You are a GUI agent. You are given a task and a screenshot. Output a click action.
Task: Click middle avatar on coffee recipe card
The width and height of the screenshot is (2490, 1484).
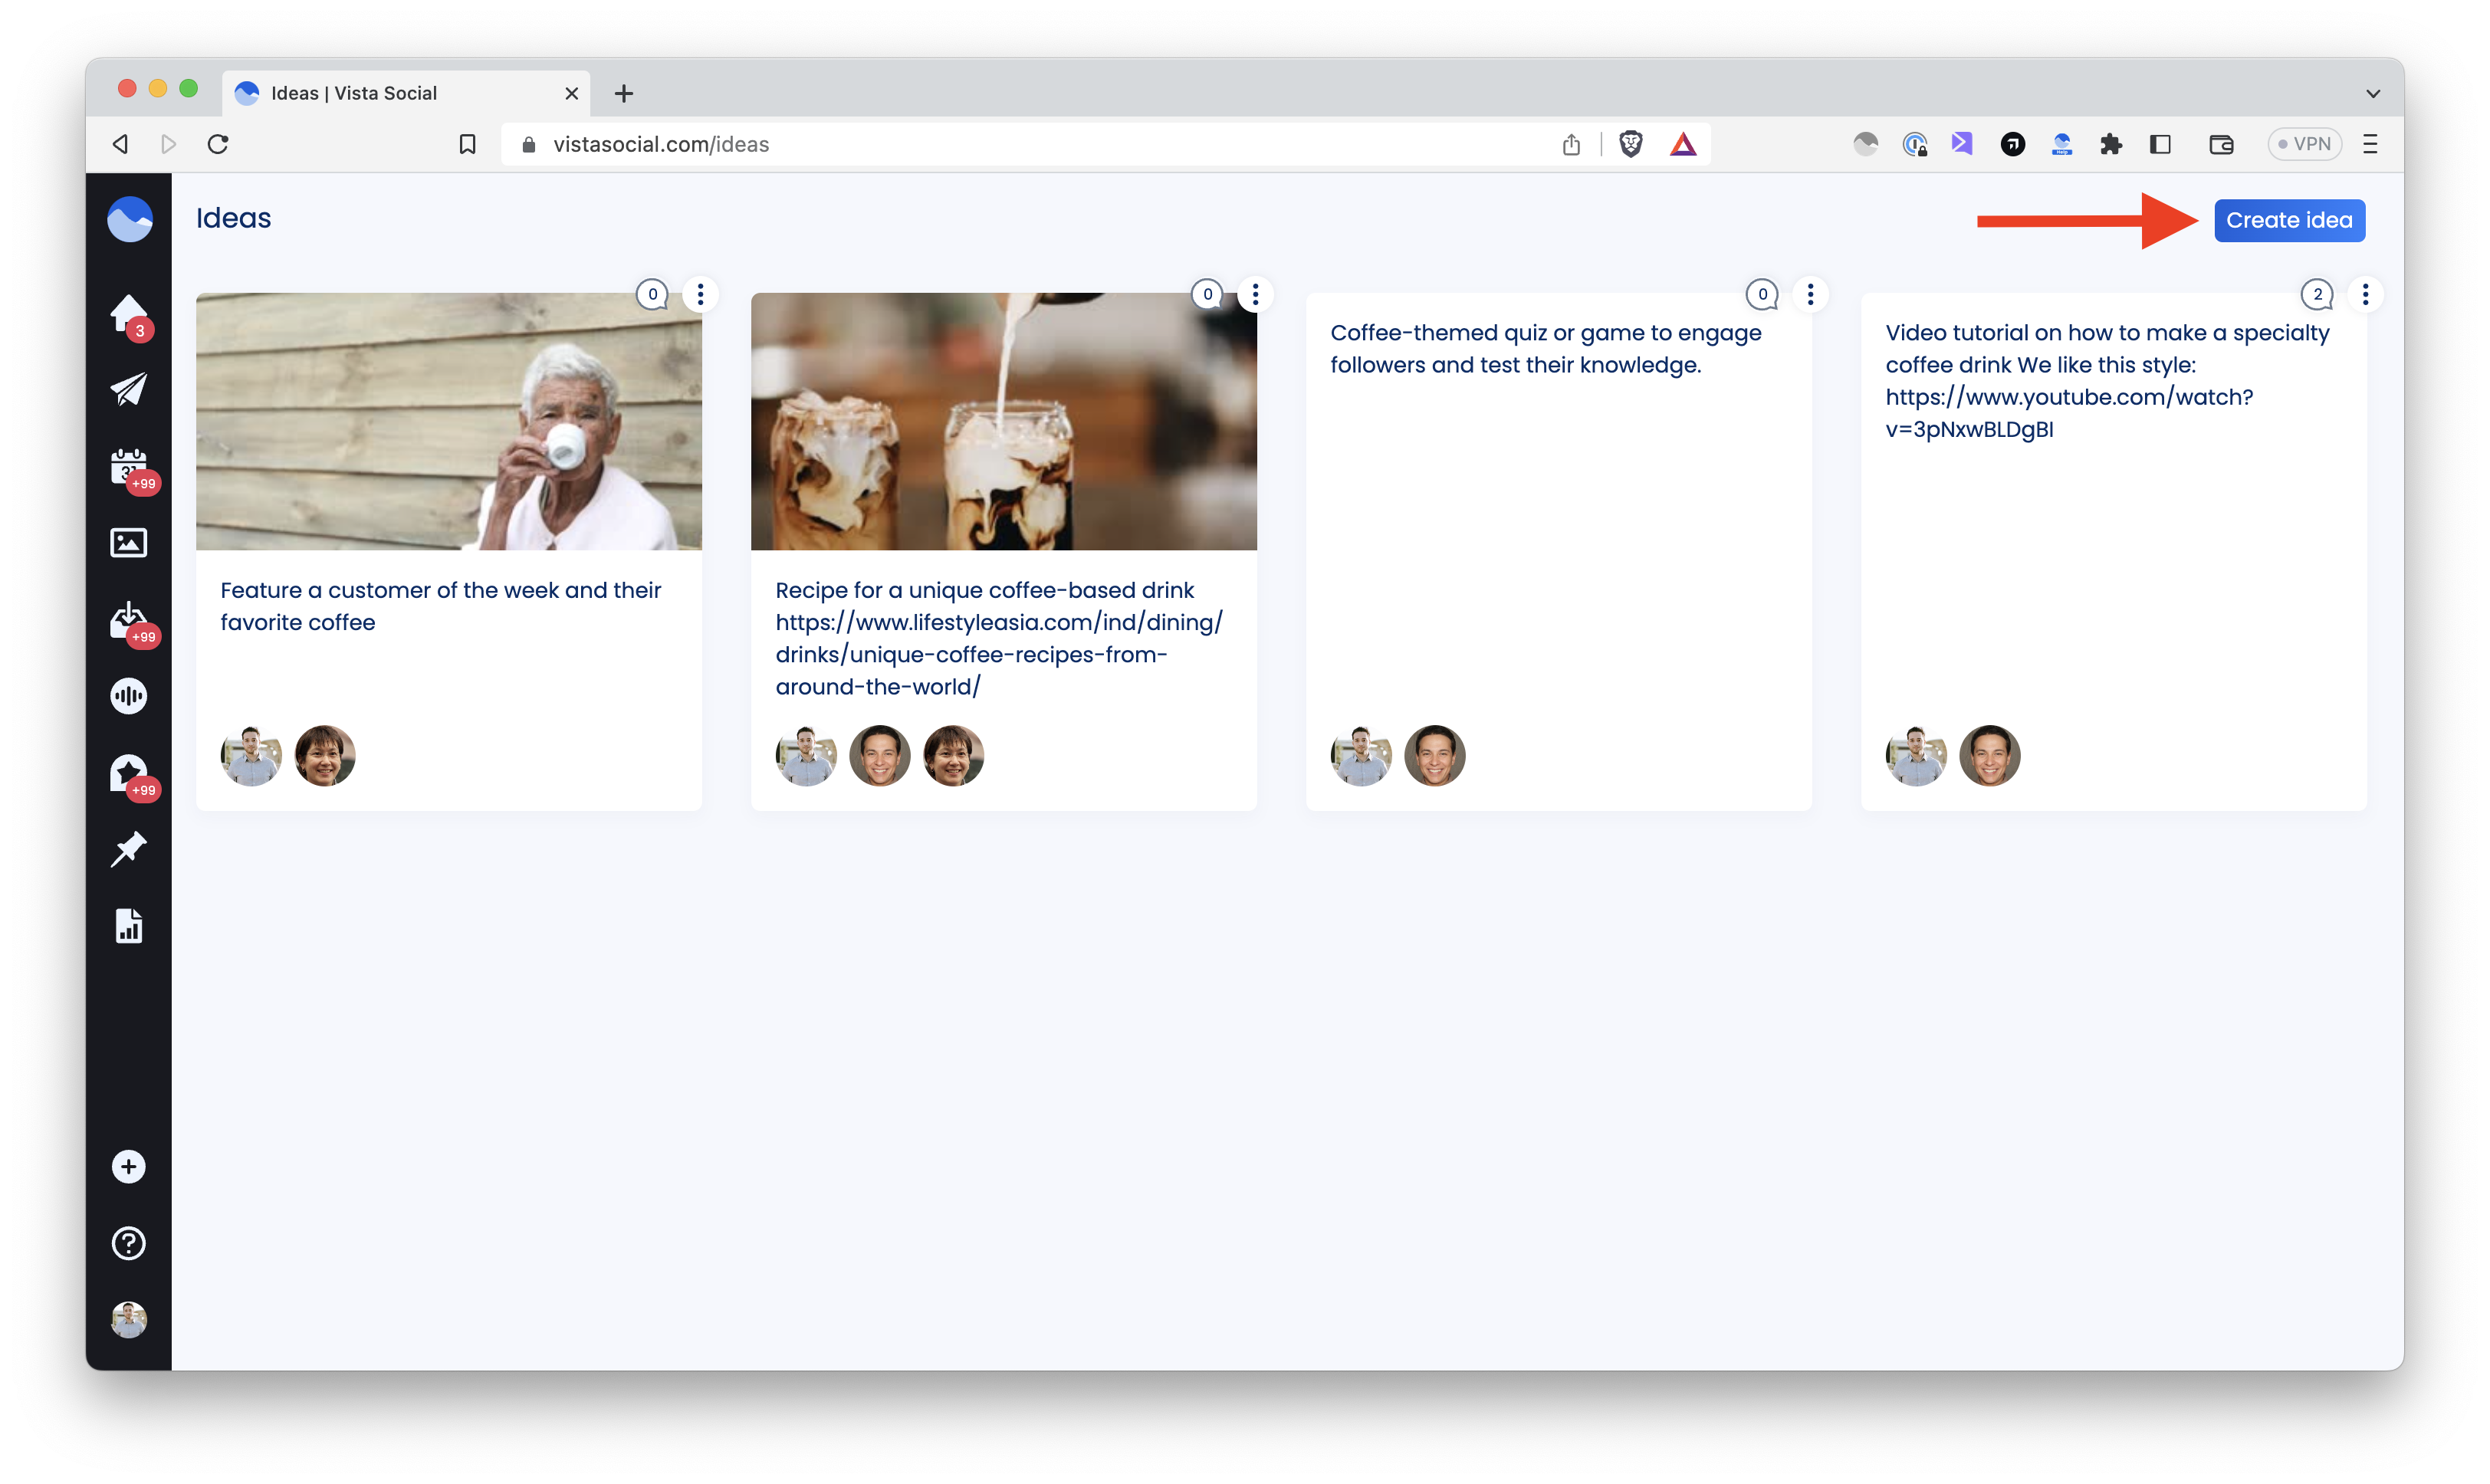coord(880,755)
